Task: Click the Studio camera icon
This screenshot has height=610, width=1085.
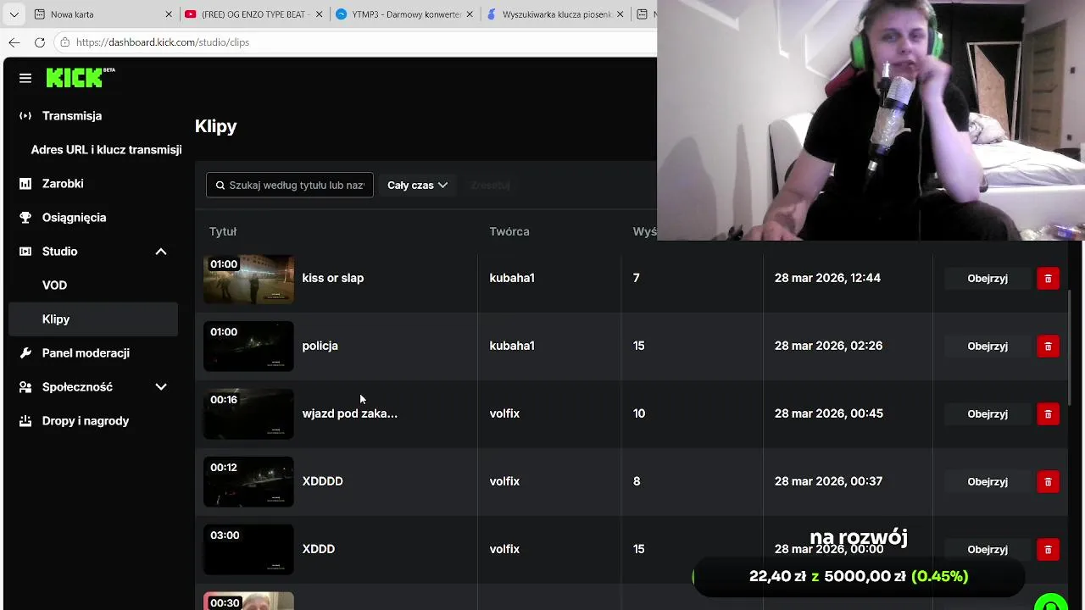Action: coord(25,252)
